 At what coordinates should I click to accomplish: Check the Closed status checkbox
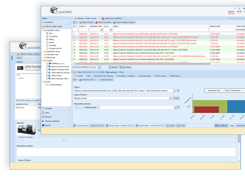(x=47, y=43)
